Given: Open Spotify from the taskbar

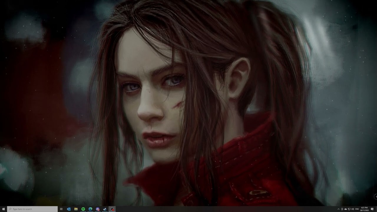Looking at the screenshot, I should tap(83, 209).
